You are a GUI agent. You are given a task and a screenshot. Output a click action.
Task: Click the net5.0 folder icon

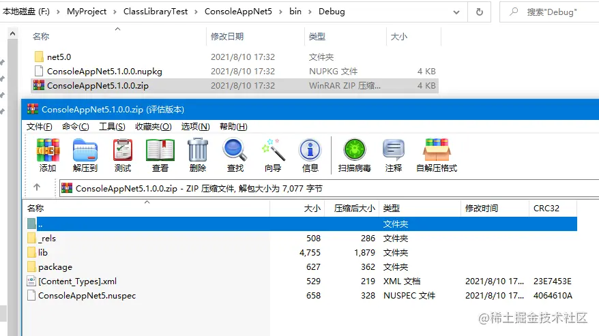click(39, 57)
